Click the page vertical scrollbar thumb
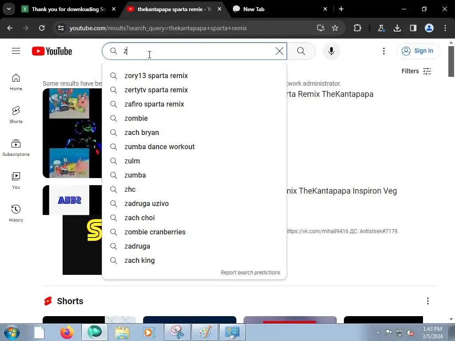This screenshot has width=455, height=341. pyautogui.click(x=451, y=61)
